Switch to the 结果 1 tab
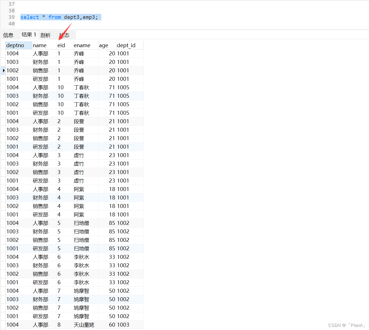 pyautogui.click(x=29, y=35)
